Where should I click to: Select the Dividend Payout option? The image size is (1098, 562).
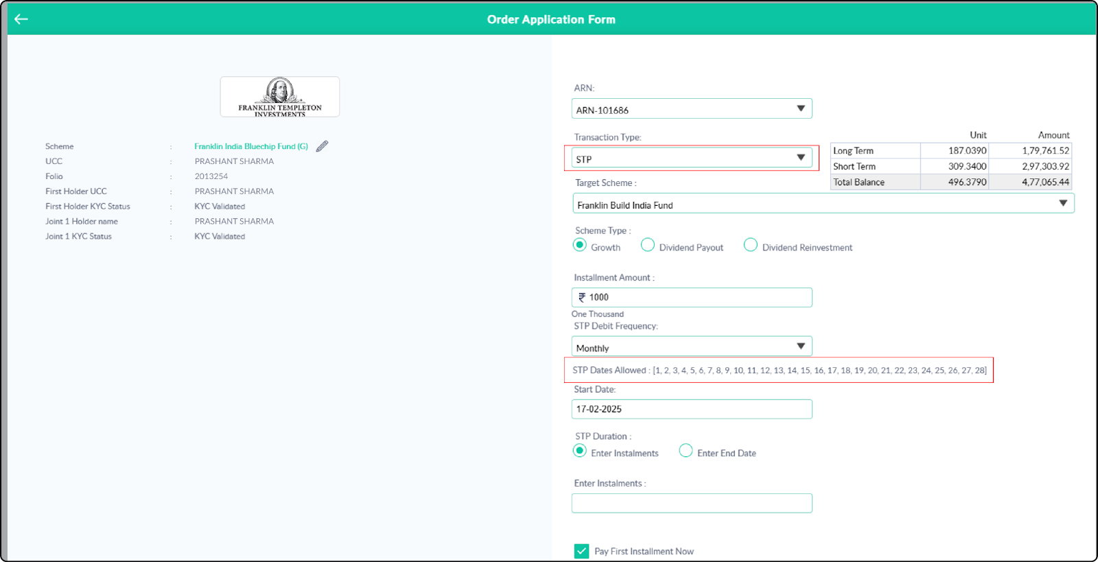pos(648,245)
